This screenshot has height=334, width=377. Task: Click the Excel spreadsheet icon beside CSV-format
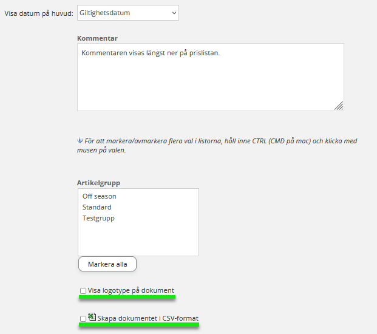click(x=92, y=317)
